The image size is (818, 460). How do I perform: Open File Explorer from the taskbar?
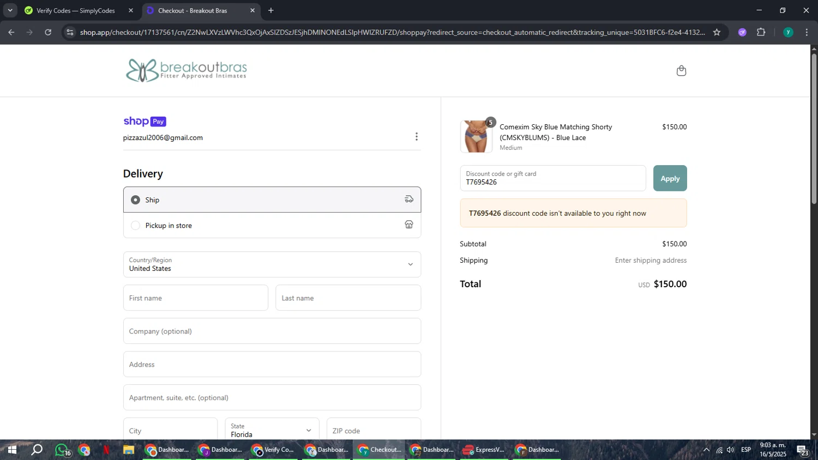point(129,450)
